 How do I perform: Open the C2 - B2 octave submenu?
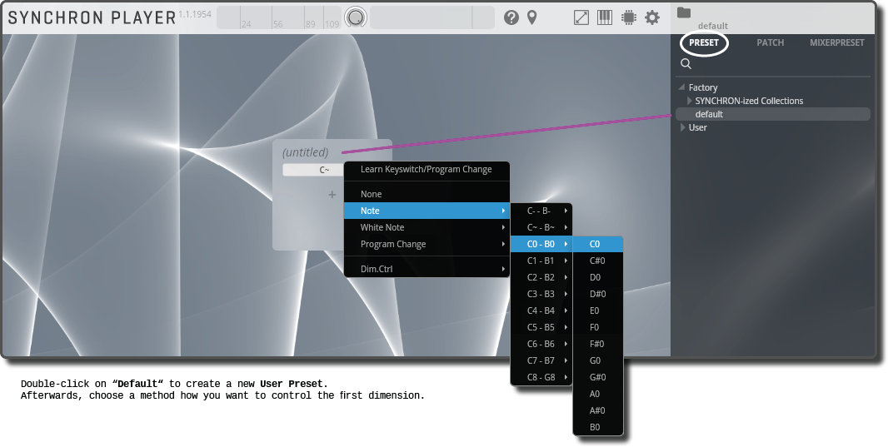click(541, 277)
